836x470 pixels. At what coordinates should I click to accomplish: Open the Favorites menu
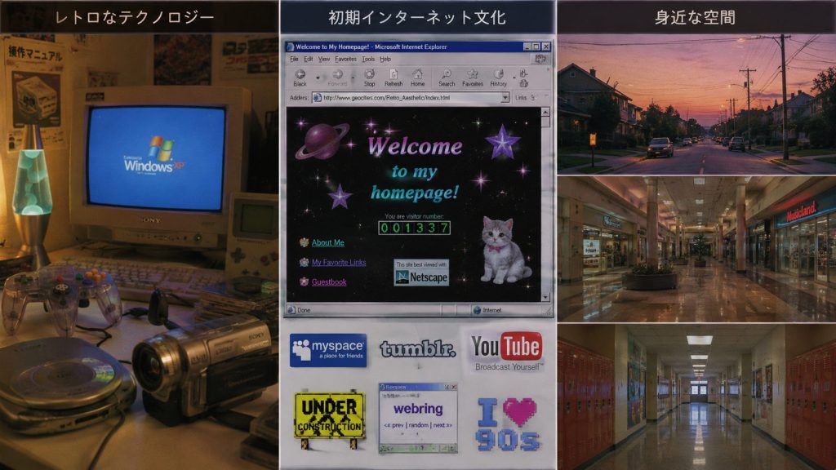pyautogui.click(x=345, y=59)
